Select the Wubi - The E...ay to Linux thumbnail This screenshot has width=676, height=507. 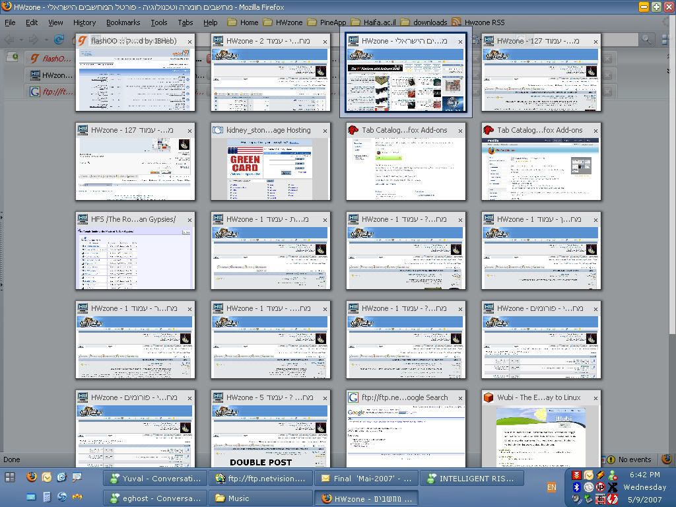click(x=541, y=429)
